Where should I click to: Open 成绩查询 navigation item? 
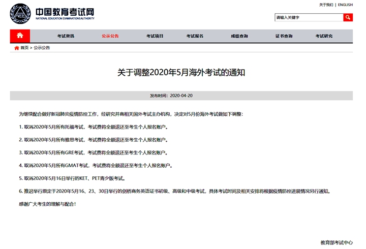coord(239,36)
